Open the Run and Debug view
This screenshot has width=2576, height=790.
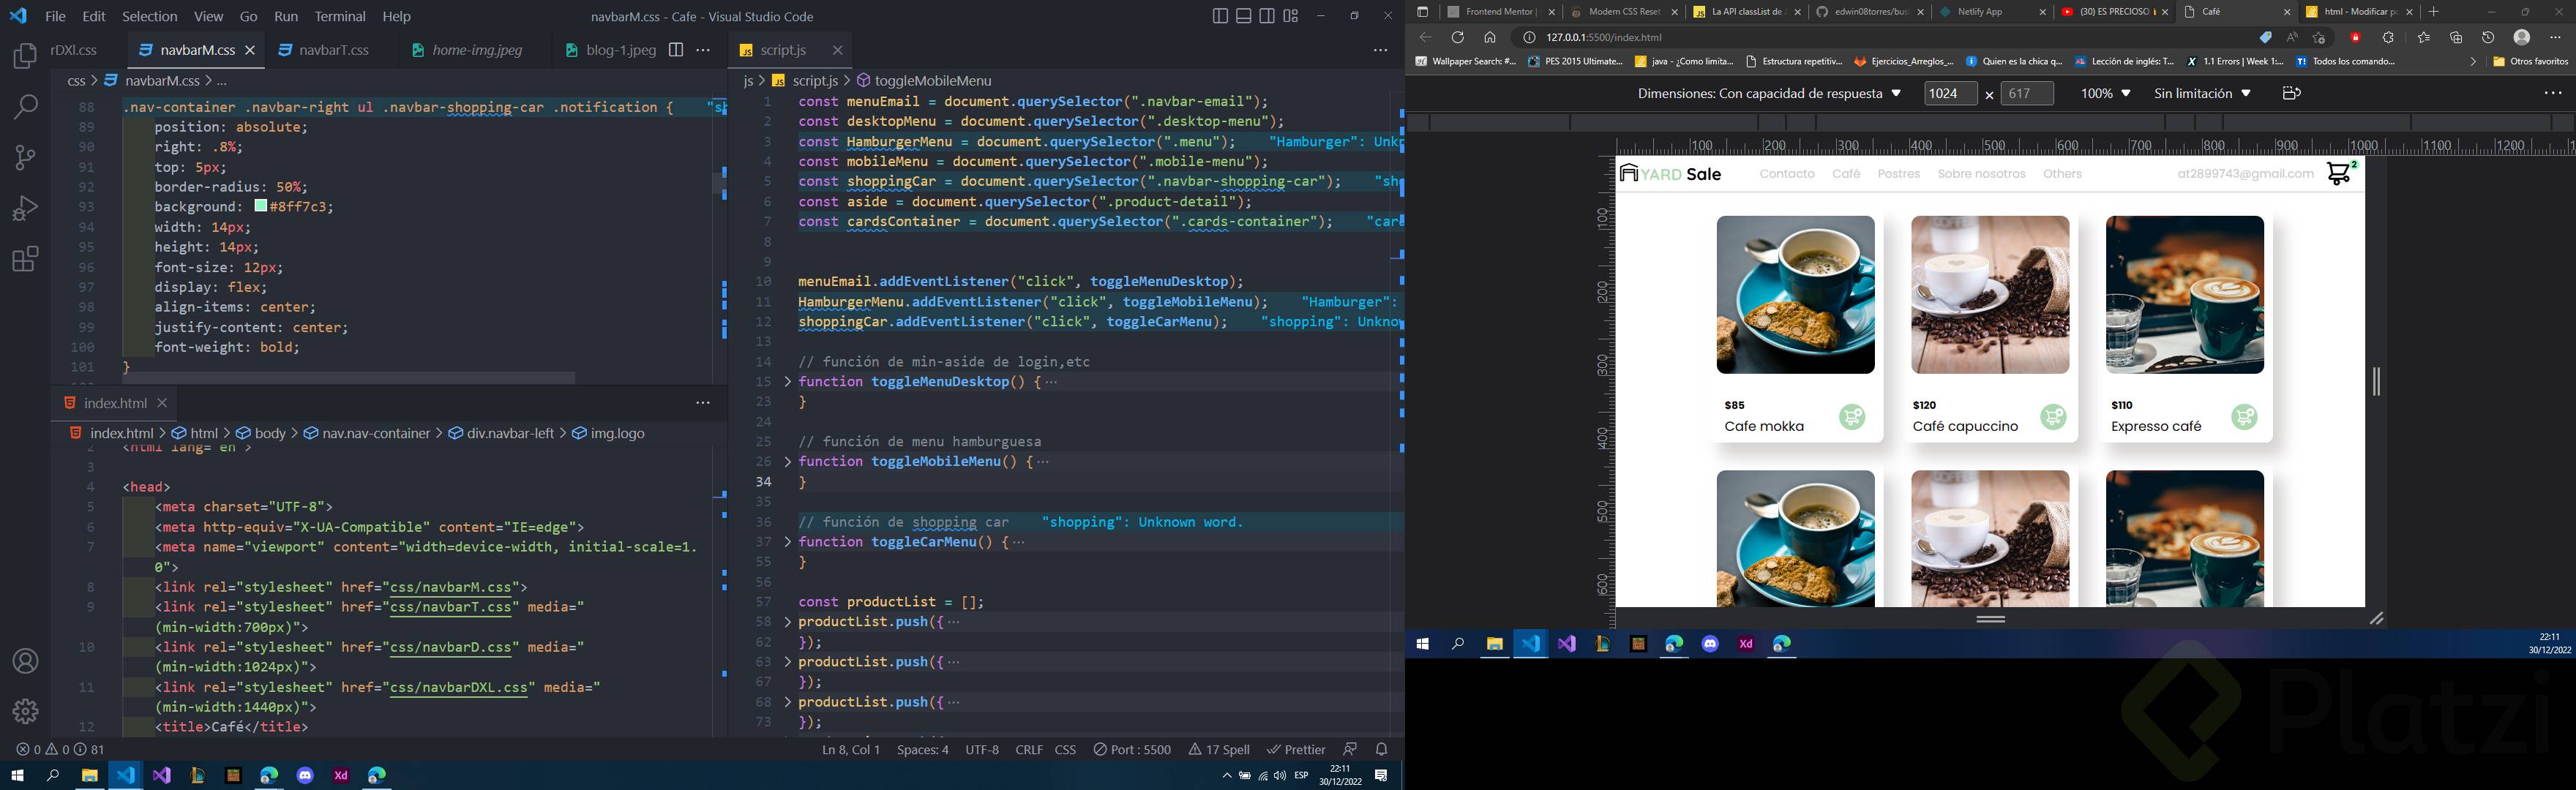click(25, 208)
